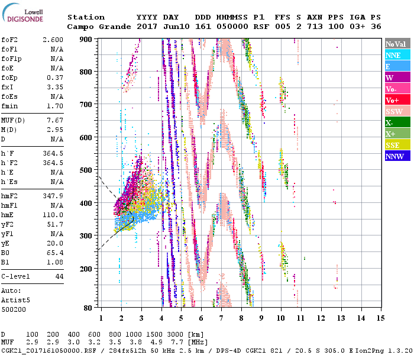Pick the X+ light green legend swatch
The image size is (414, 355).
click(x=397, y=134)
